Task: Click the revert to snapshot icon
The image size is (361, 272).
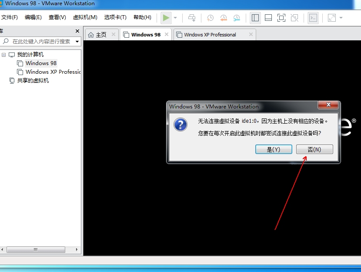Action: point(224,18)
